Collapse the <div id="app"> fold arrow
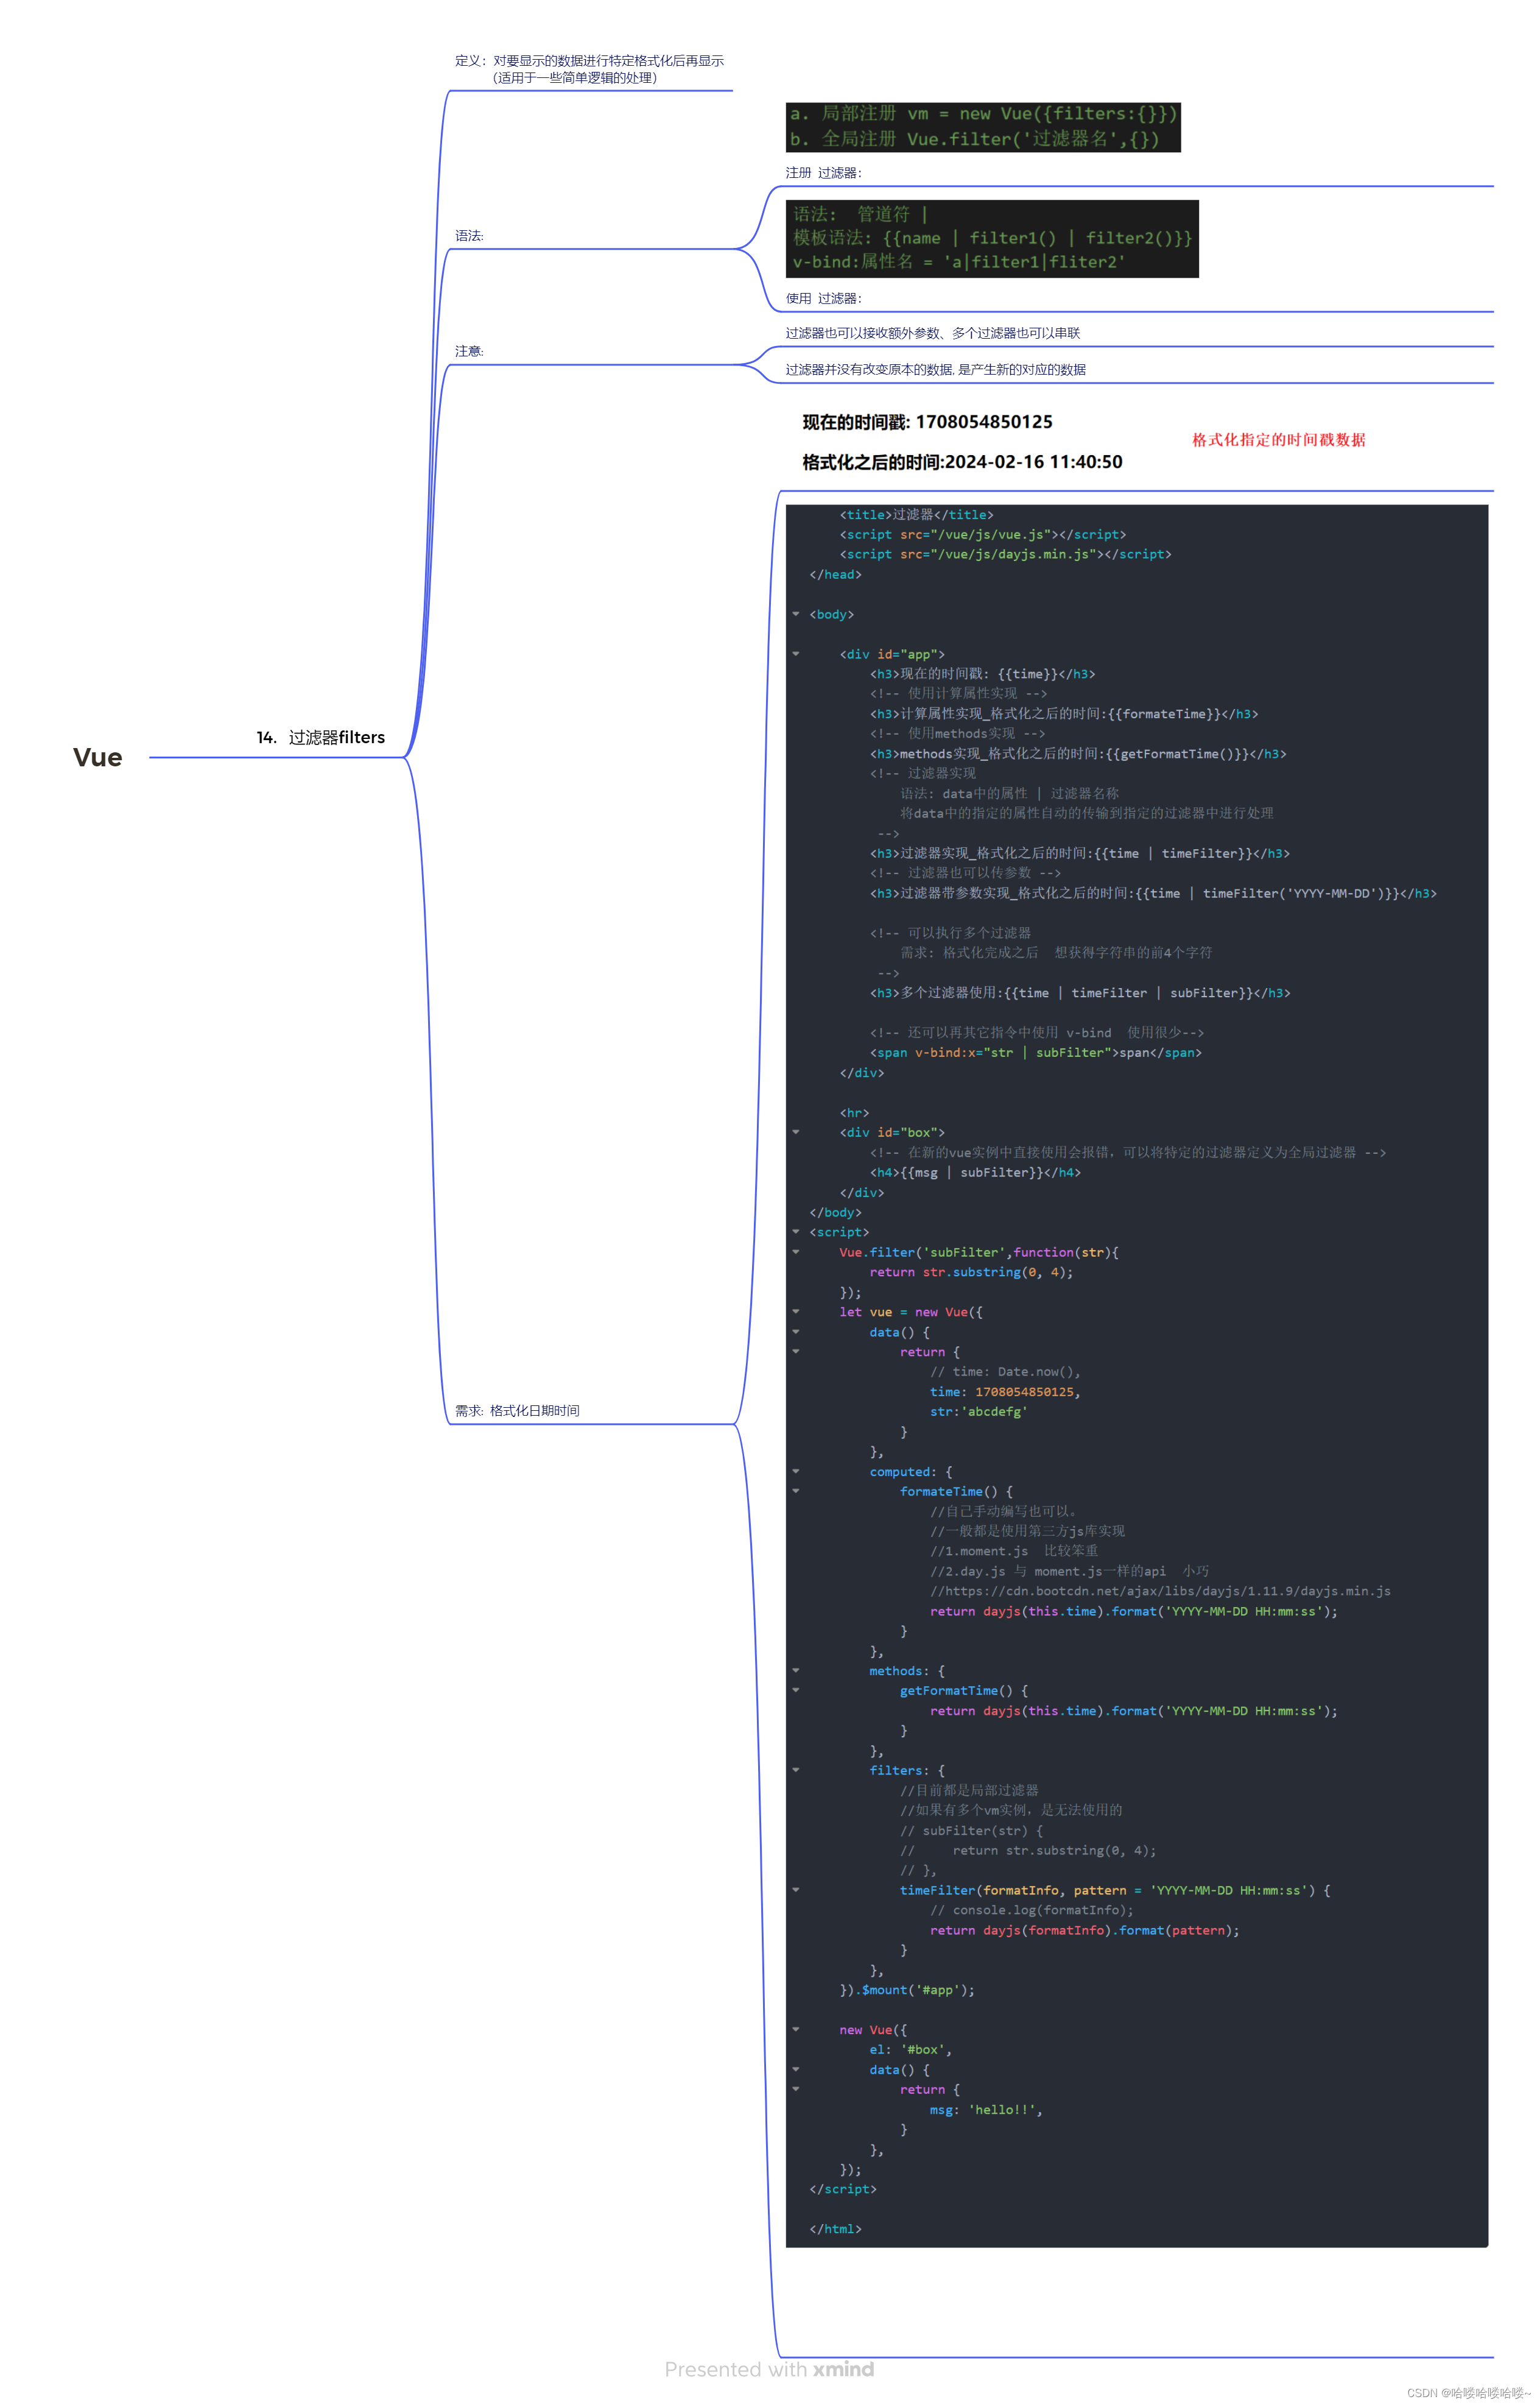The width and height of the screenshot is (1540, 2405). pos(797,653)
